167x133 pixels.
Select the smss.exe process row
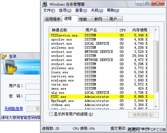coord(100,88)
